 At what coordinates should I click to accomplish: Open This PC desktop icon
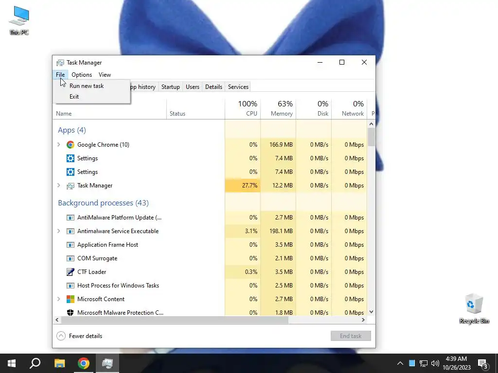click(x=19, y=20)
